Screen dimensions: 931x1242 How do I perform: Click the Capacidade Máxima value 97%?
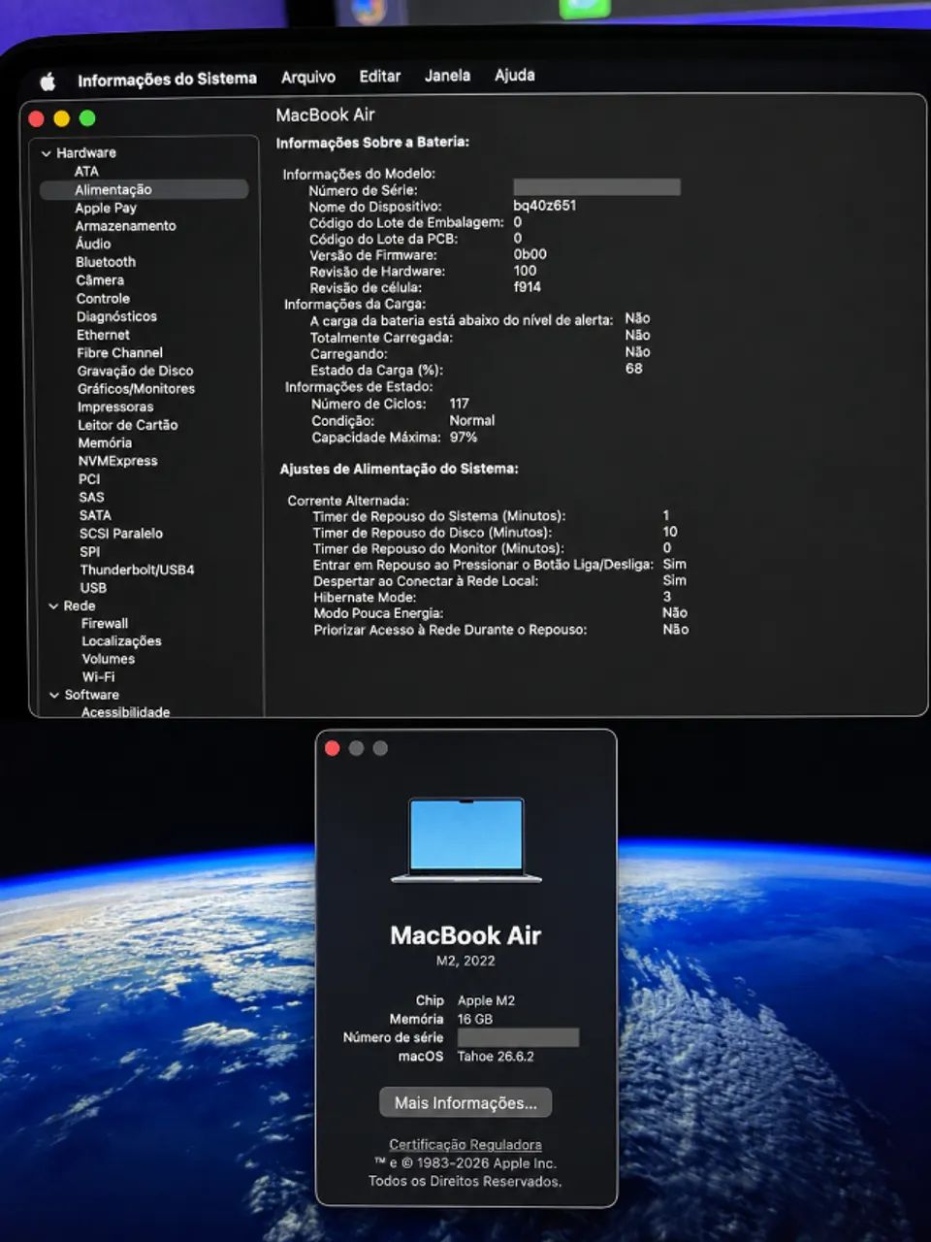tap(464, 438)
